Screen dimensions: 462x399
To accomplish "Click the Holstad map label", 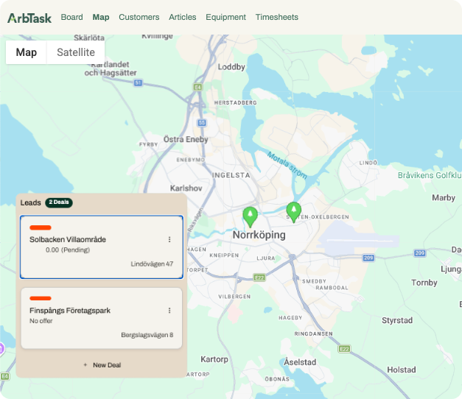I will point(402,370).
